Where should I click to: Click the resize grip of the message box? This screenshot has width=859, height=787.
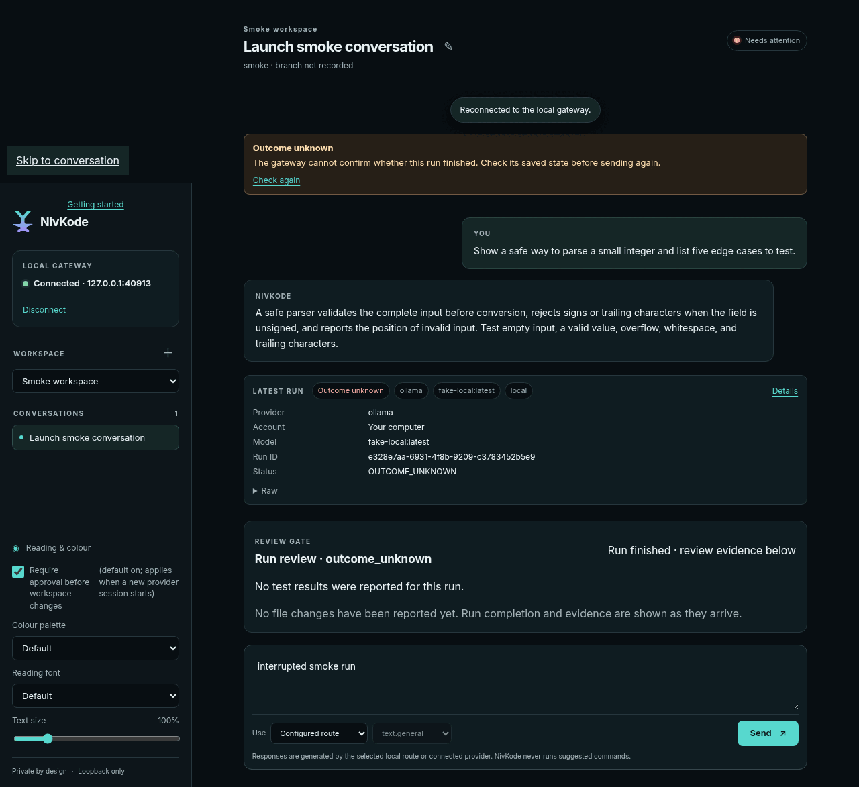(x=795, y=706)
